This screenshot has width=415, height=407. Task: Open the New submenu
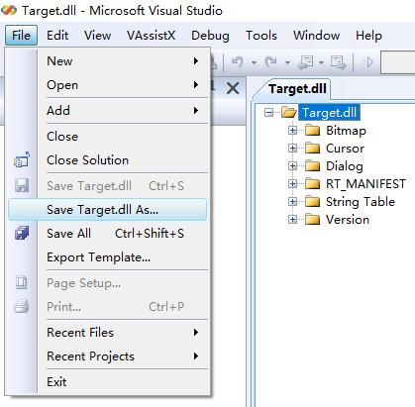pos(125,61)
